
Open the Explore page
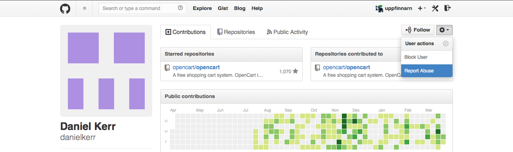click(x=202, y=8)
